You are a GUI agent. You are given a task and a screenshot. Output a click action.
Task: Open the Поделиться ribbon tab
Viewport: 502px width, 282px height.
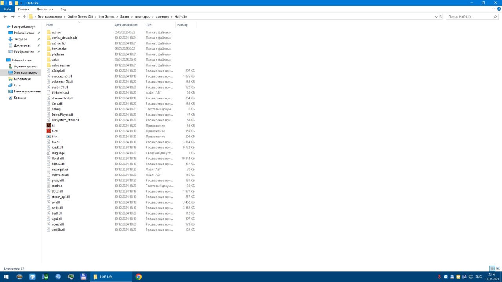[45, 9]
